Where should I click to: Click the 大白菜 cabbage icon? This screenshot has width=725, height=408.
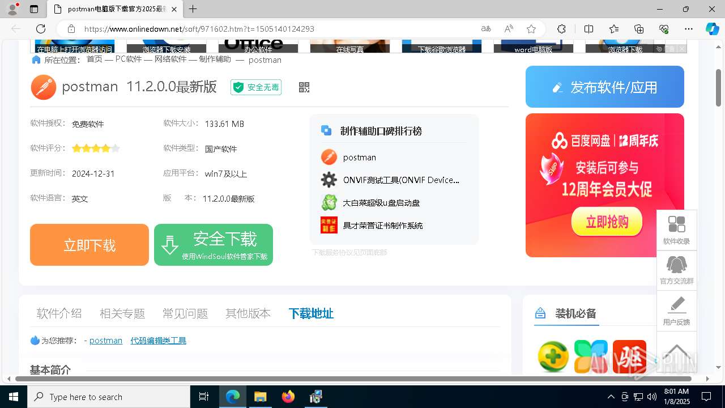coord(329,202)
